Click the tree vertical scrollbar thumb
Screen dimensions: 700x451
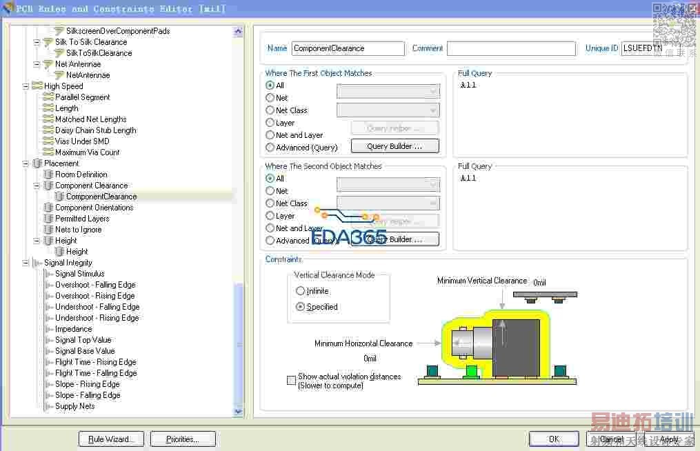tap(239, 345)
